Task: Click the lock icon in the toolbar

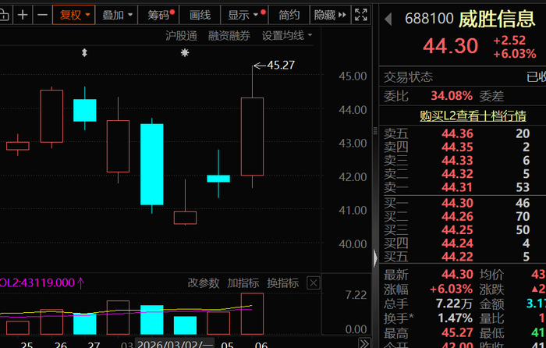Action: [4, 15]
